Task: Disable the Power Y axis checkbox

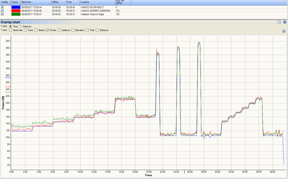Action: [48, 30]
